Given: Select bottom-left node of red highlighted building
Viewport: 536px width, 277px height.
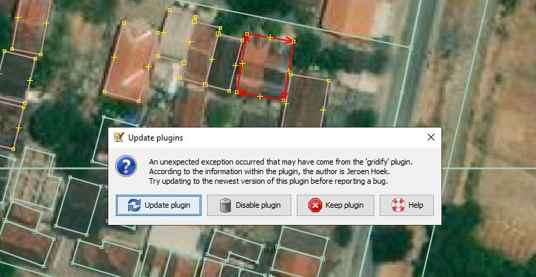Looking at the screenshot, I should 237,93.
